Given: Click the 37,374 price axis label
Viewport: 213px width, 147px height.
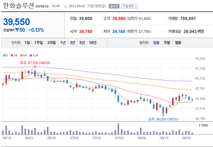Looking at the screenshot, I should [200, 109].
